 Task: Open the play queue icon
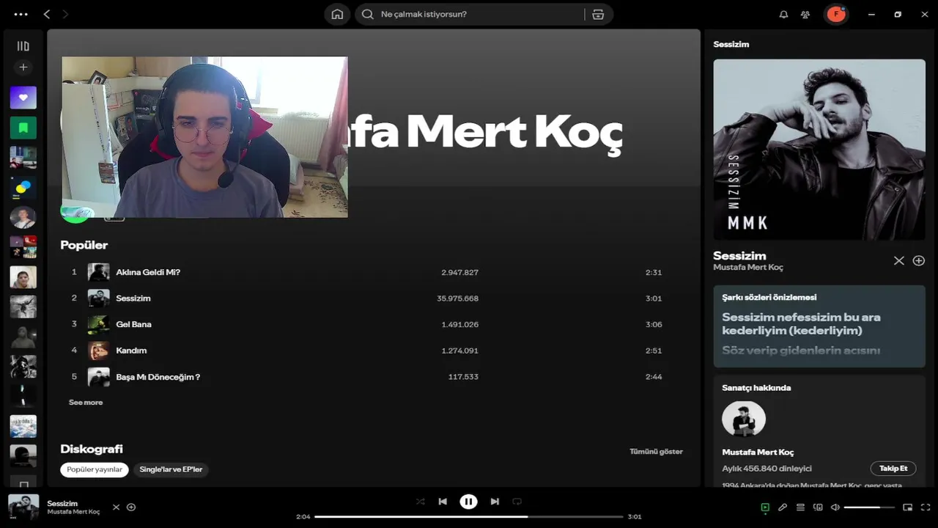pyautogui.click(x=800, y=507)
